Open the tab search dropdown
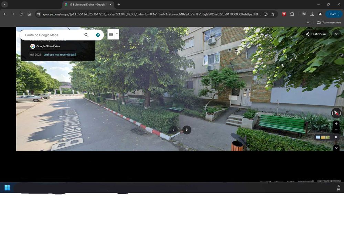Image resolution: width=344 pixels, height=232 pixels. (4, 4)
